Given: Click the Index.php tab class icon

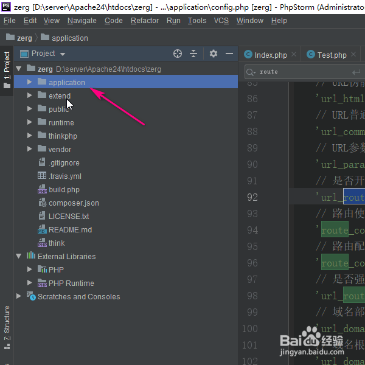Looking at the screenshot, I should (x=248, y=55).
